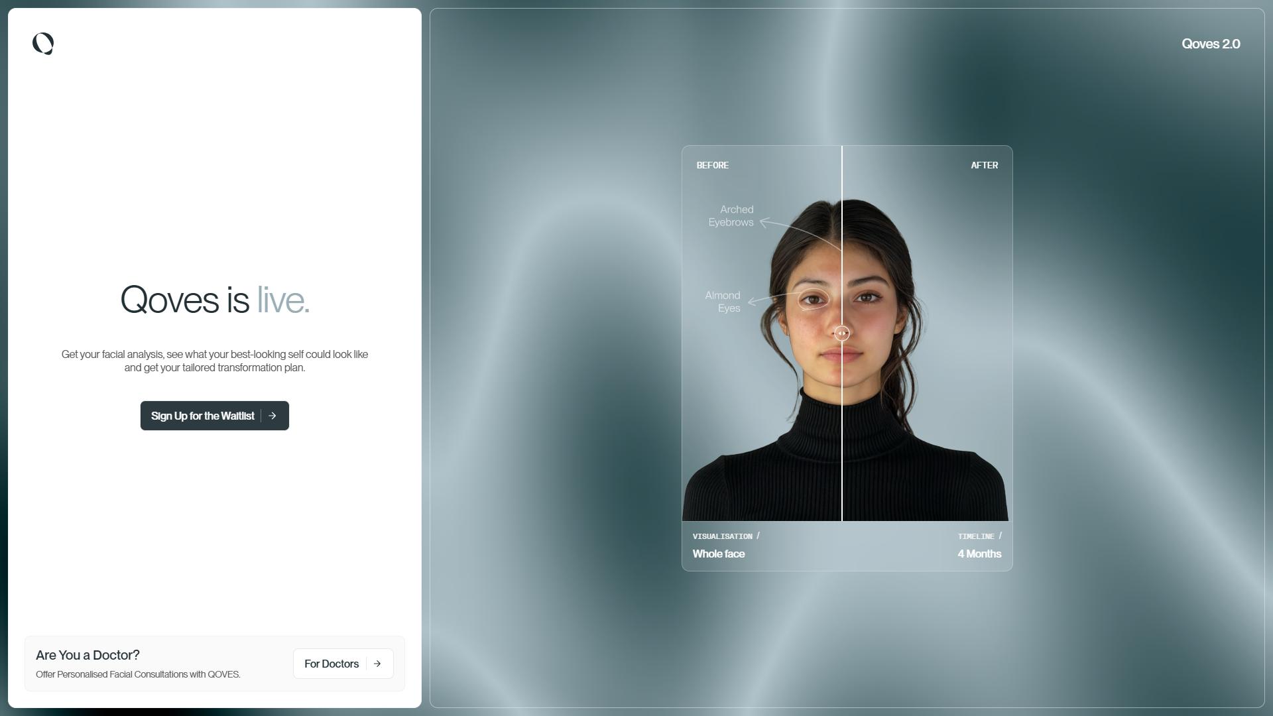This screenshot has width=1273, height=716.
Task: Click the Qoves is live headline
Action: pyautogui.click(x=215, y=300)
